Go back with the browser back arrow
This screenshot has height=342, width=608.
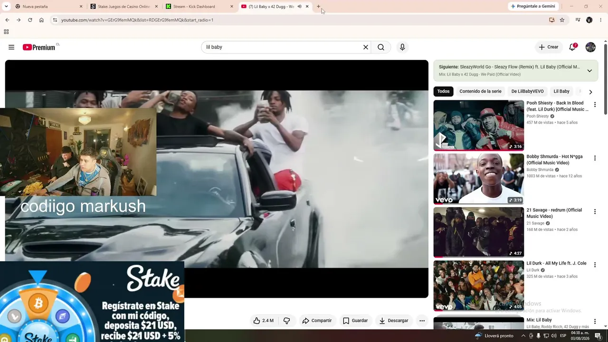click(7, 20)
